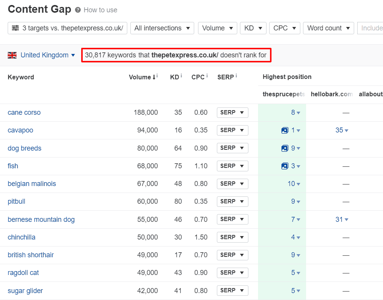Sort by the CPC column header

click(x=198, y=77)
